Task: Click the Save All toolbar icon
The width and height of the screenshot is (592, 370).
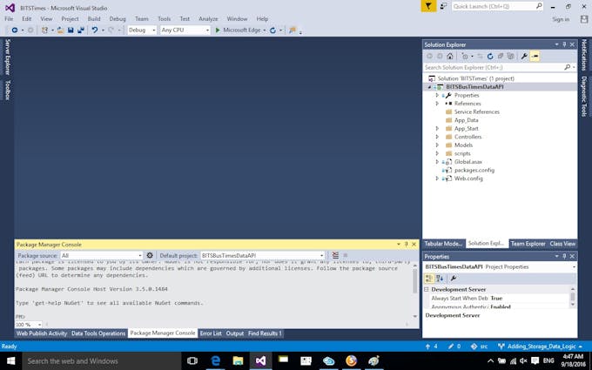Action: tap(81, 30)
